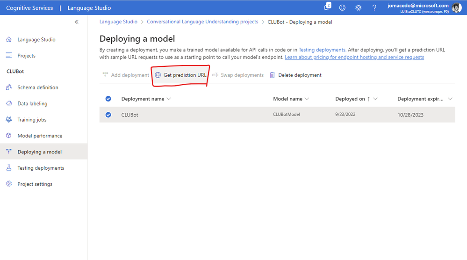Open Schema definition page

38,87
